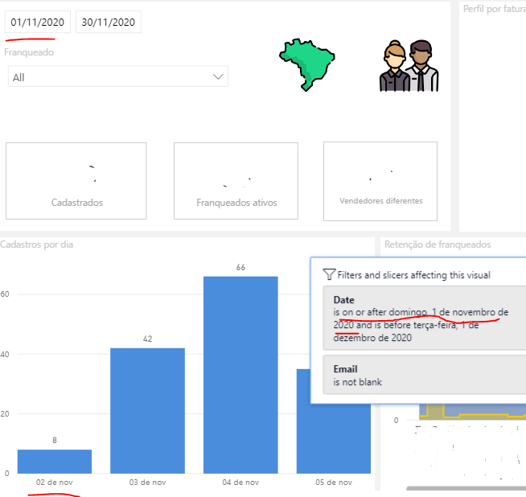The height and width of the screenshot is (497, 526).
Task: Click the data label 42
Action: pos(148,339)
